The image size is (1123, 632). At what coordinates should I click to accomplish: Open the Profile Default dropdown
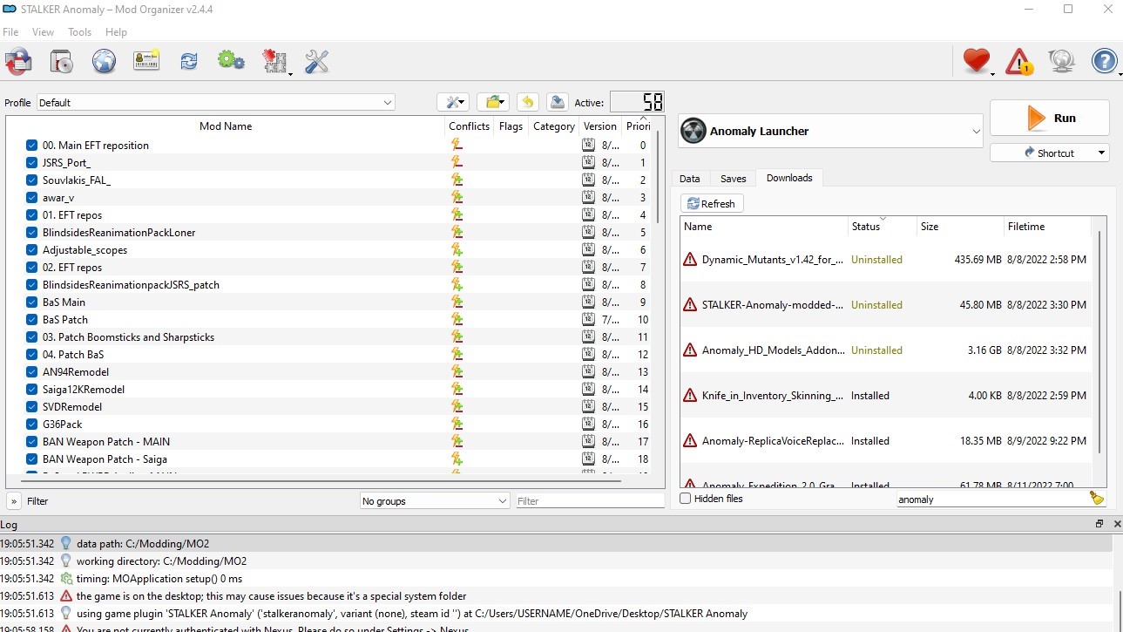tap(216, 103)
